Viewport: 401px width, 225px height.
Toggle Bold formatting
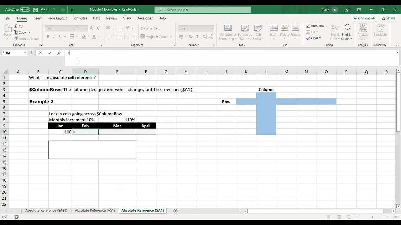[48, 37]
